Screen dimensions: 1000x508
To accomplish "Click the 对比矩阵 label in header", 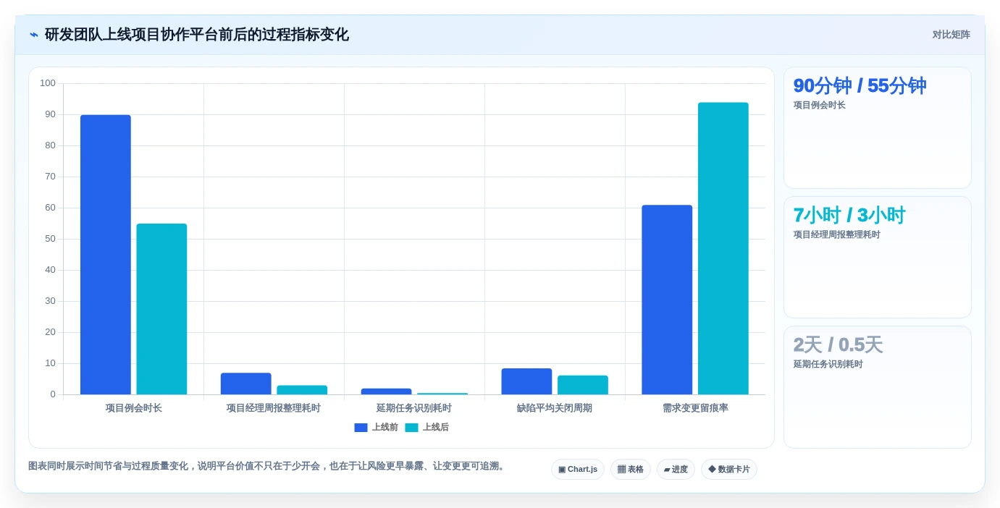I will [x=951, y=35].
